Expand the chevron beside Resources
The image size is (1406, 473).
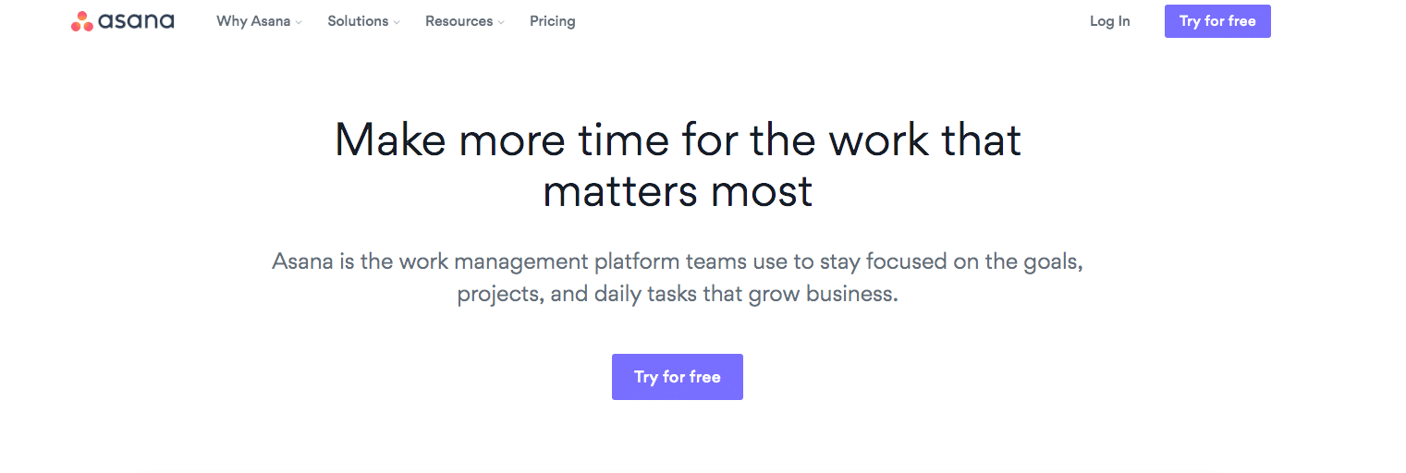click(x=501, y=22)
